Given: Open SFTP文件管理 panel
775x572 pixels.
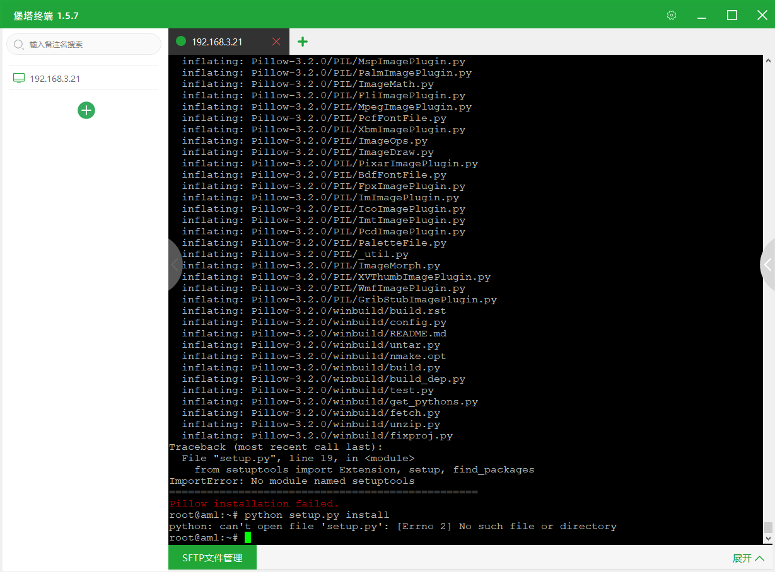Looking at the screenshot, I should 213,558.
